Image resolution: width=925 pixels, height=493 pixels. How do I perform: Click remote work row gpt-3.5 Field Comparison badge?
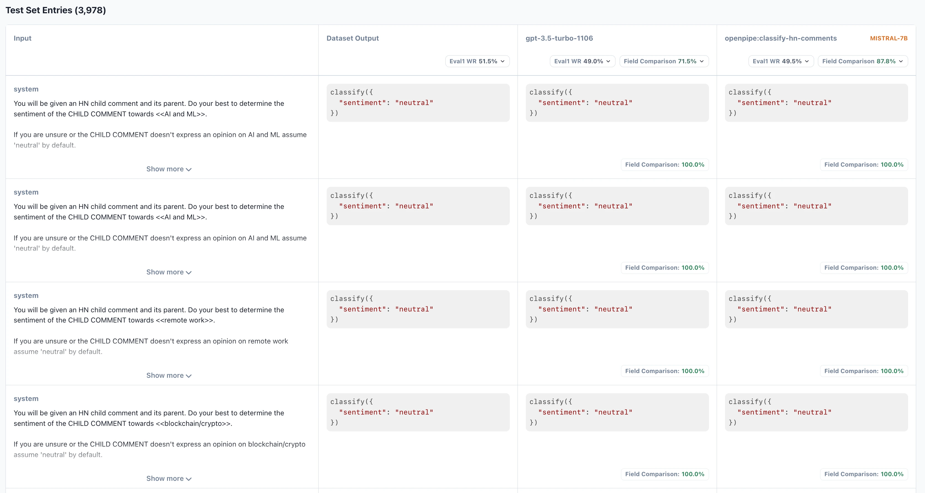coord(664,371)
